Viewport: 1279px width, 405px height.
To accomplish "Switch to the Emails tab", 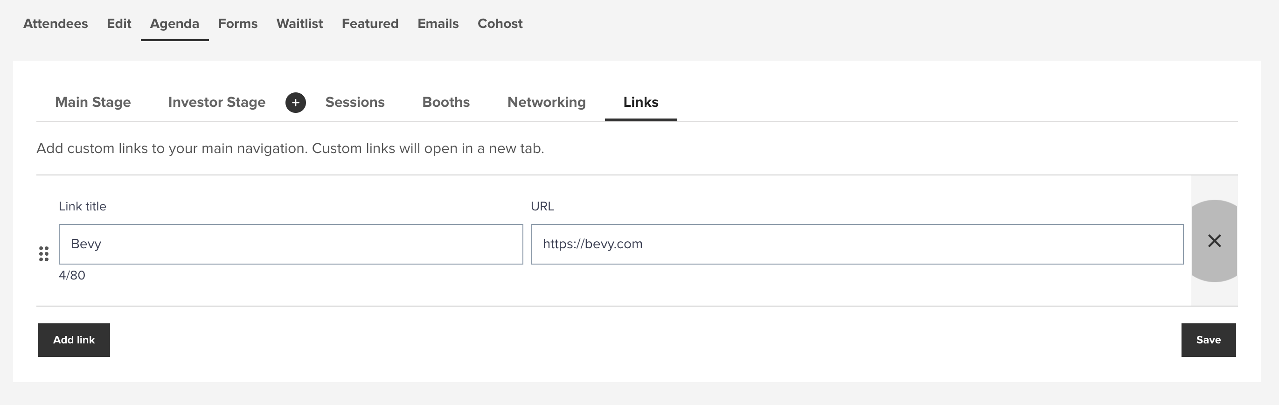I will pos(438,23).
